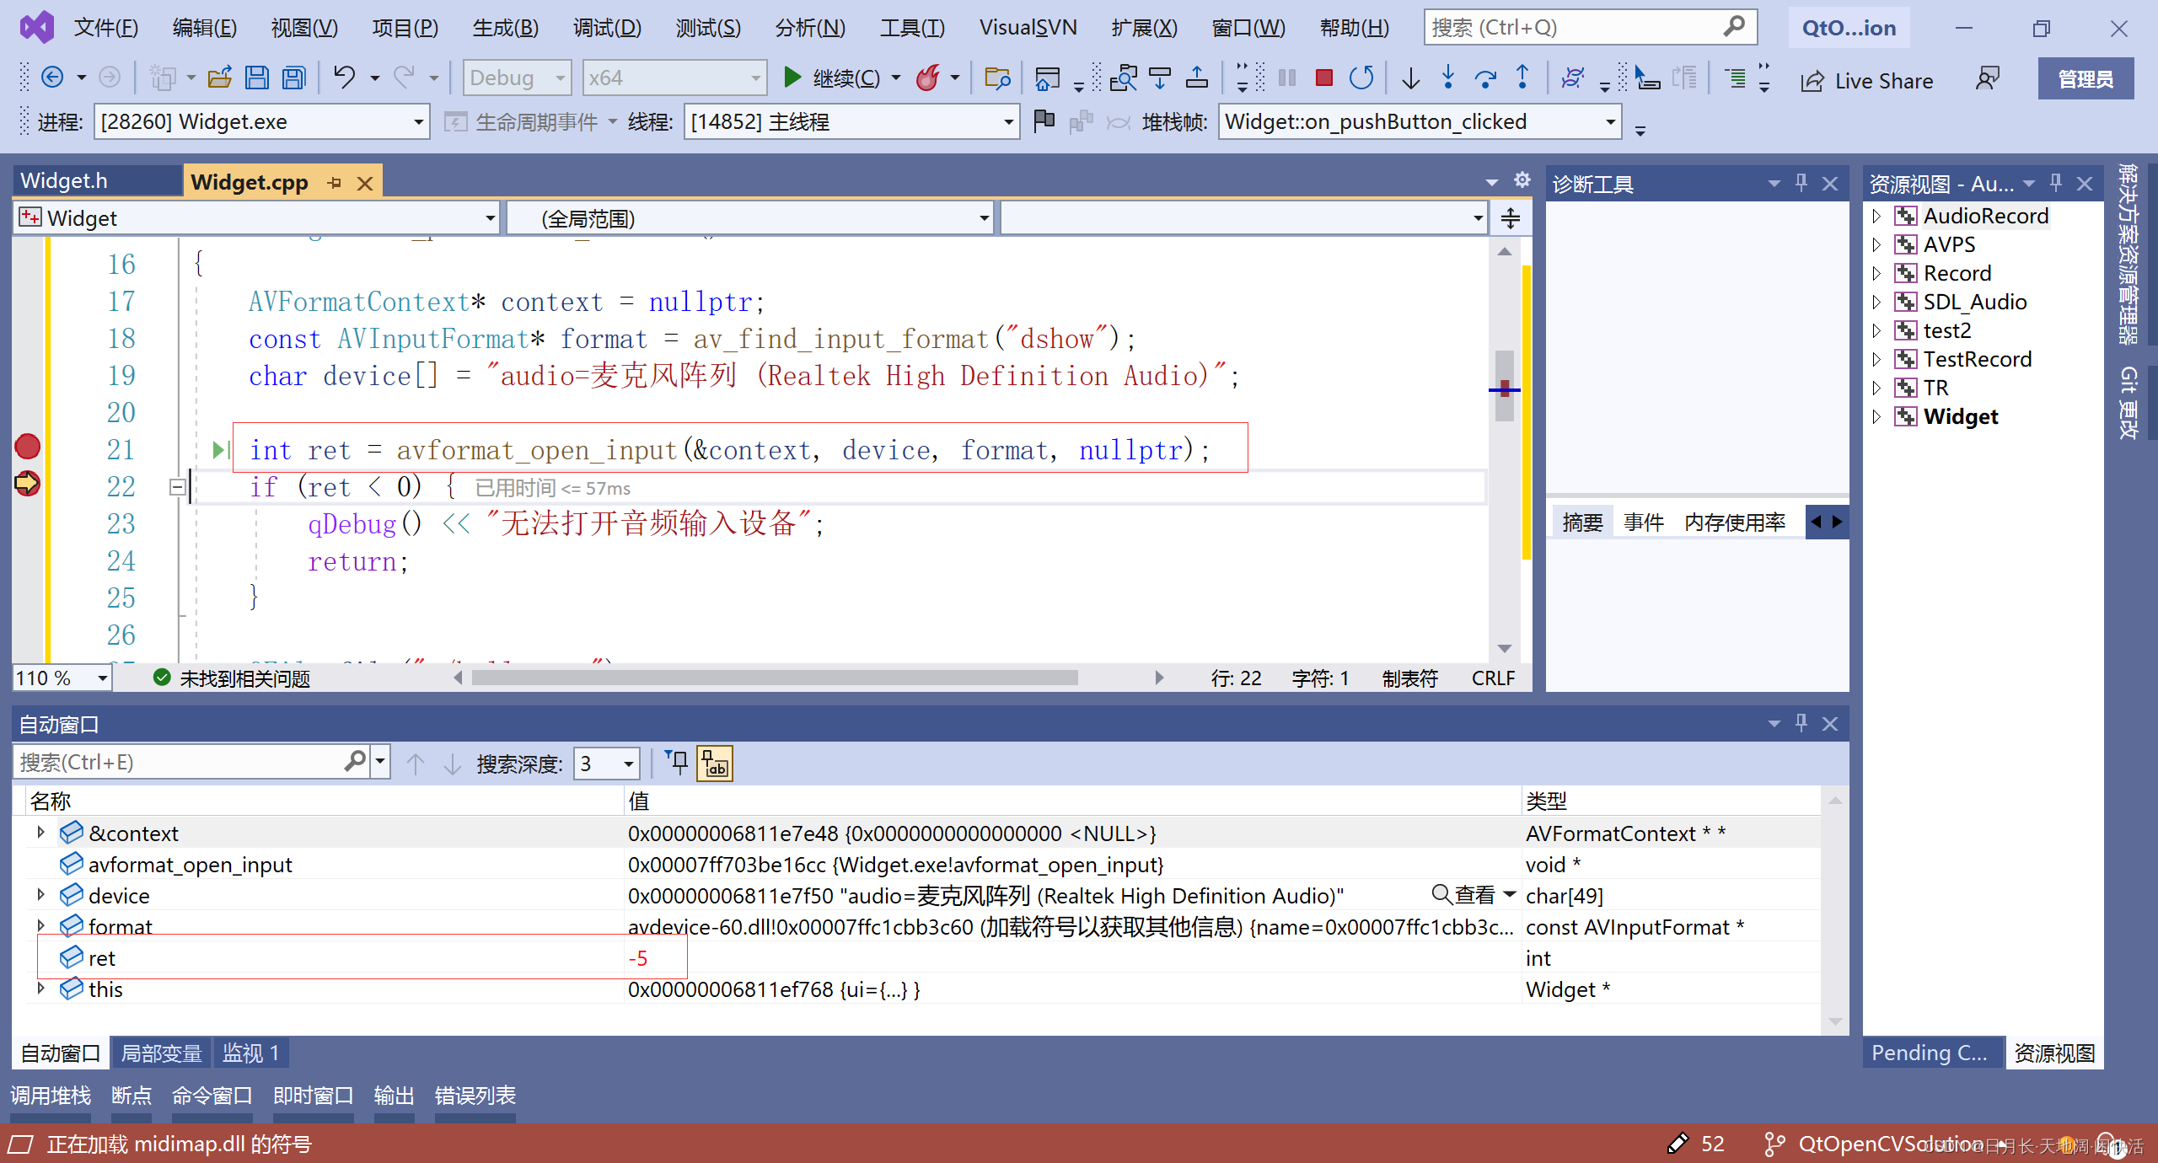Click the Step Into arrow icon
This screenshot has height=1163, width=2158.
pos(1447,78)
